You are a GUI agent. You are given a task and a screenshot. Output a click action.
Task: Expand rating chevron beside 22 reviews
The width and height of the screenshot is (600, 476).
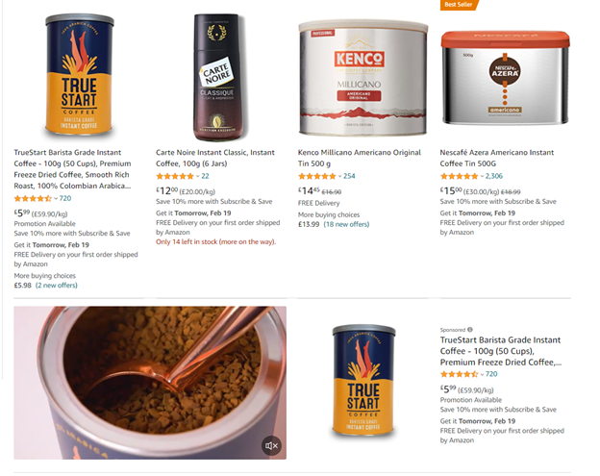coord(198,176)
